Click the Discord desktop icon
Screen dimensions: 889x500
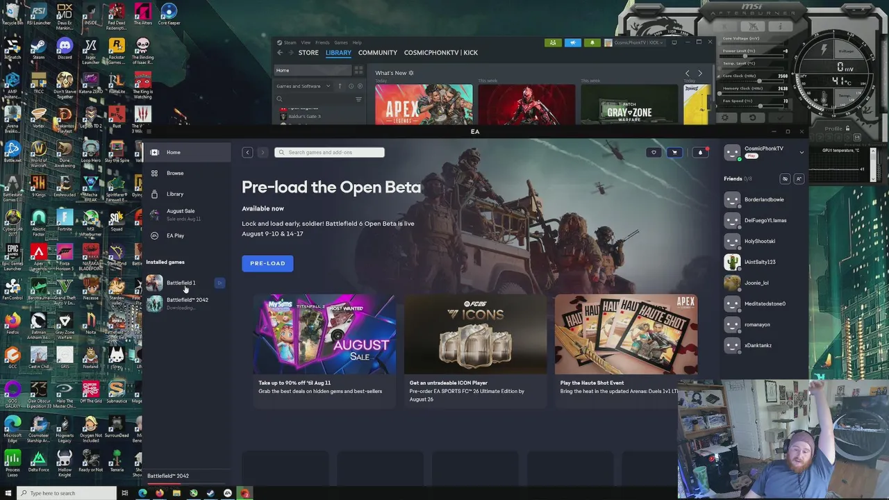click(x=65, y=49)
